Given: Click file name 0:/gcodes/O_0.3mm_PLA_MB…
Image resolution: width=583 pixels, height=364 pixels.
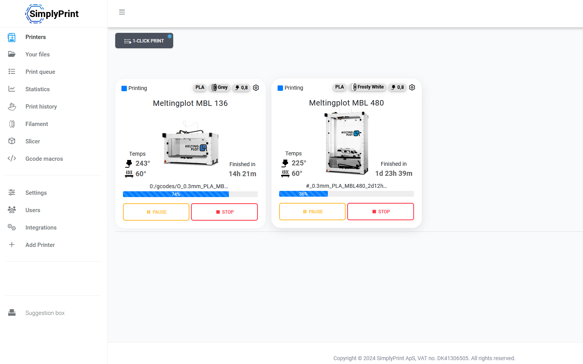Looking at the screenshot, I should (x=189, y=186).
